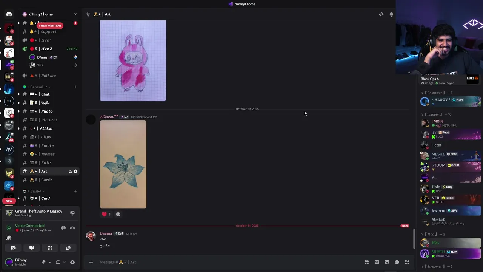This screenshot has width=483, height=272.
Task: Click the chat scrollbar thumb
Action: coord(414,239)
